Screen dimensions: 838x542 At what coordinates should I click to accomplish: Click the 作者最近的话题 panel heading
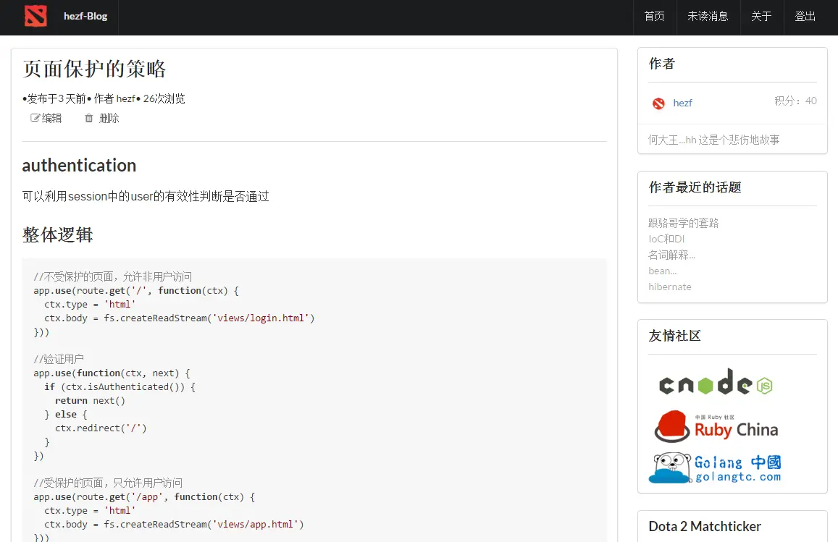pyautogui.click(x=695, y=187)
